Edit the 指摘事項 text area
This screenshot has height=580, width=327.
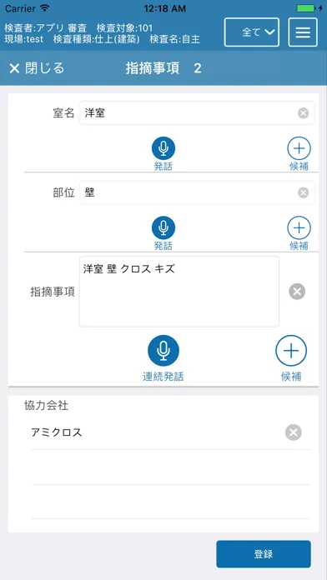(179, 292)
